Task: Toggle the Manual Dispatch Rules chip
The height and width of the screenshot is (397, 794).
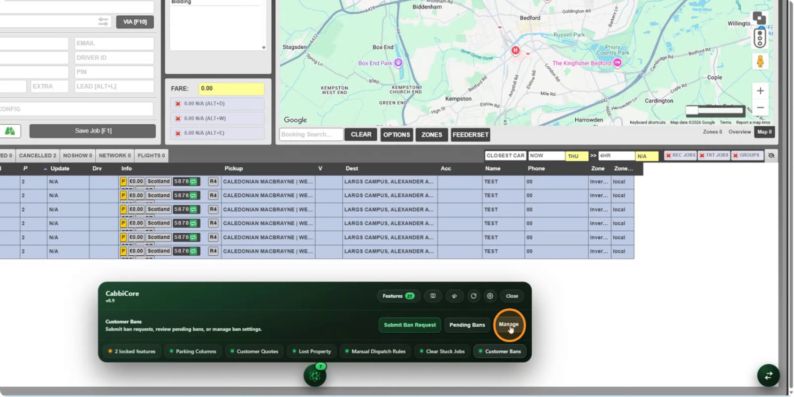Action: 375,351
